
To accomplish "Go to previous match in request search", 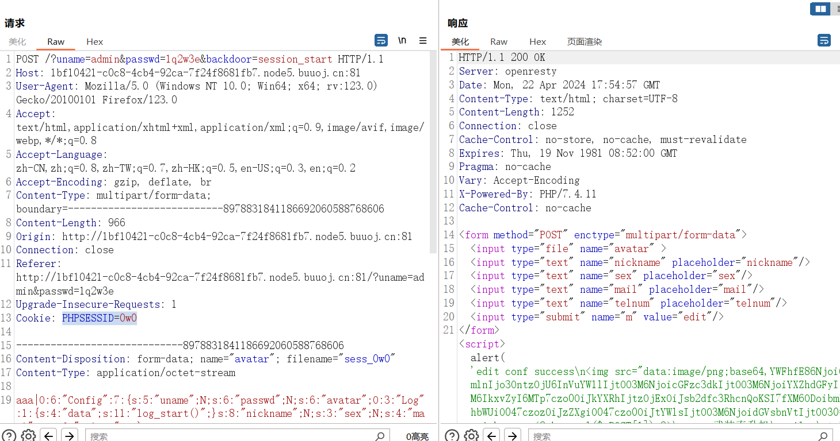I will (x=49, y=435).
